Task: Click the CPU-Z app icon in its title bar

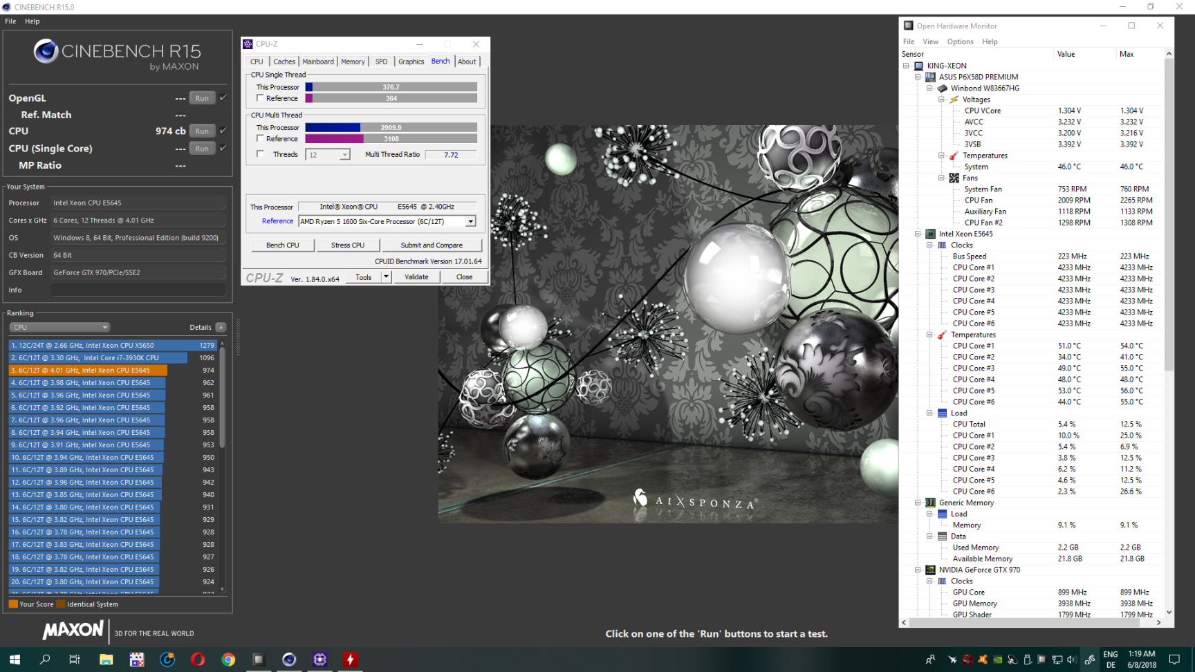Action: point(248,44)
